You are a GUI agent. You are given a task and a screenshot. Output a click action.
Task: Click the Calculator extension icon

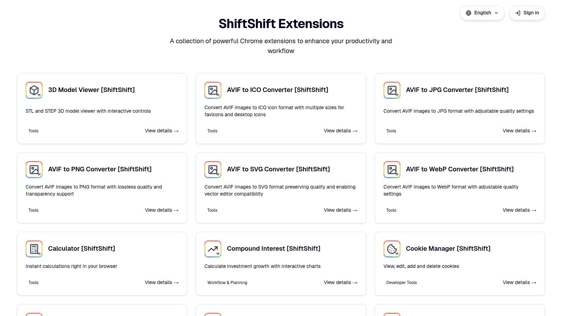click(34, 249)
